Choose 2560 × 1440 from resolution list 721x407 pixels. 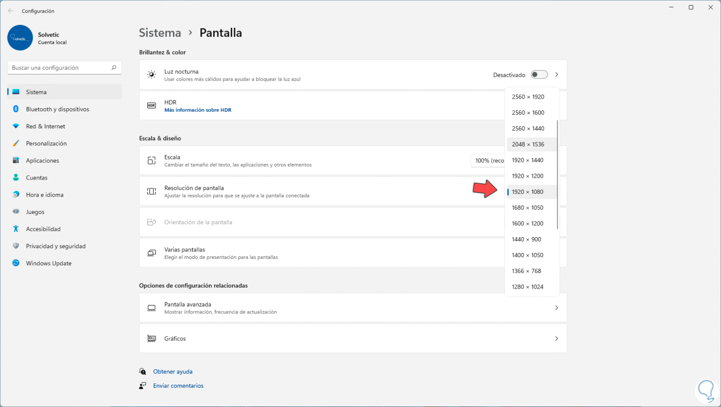tap(528, 128)
